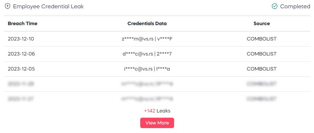
Task: Click the Completed checkmark circle icon
Action: click(x=274, y=6)
